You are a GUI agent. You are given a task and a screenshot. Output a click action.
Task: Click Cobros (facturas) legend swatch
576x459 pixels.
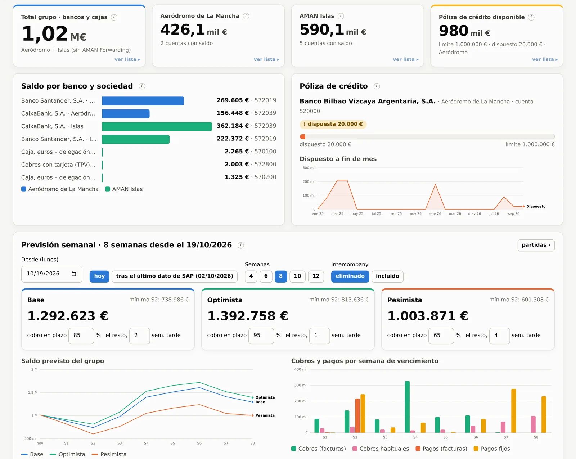tap(294, 449)
